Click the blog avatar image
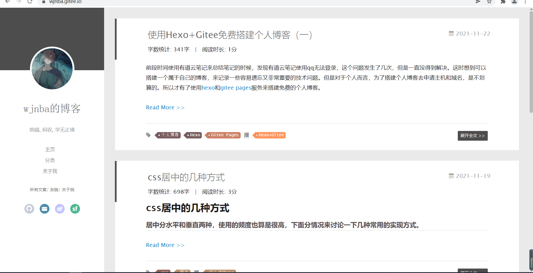 point(52,69)
